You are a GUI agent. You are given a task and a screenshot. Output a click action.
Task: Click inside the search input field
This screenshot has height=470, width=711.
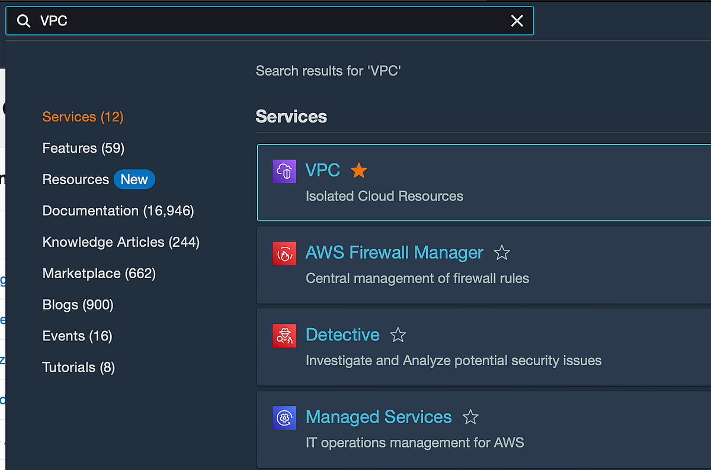coord(237,21)
